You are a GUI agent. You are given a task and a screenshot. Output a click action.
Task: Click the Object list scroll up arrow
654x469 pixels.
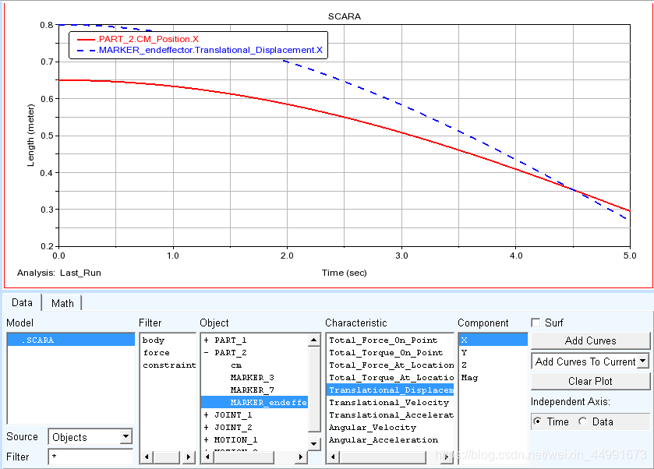[x=314, y=340]
